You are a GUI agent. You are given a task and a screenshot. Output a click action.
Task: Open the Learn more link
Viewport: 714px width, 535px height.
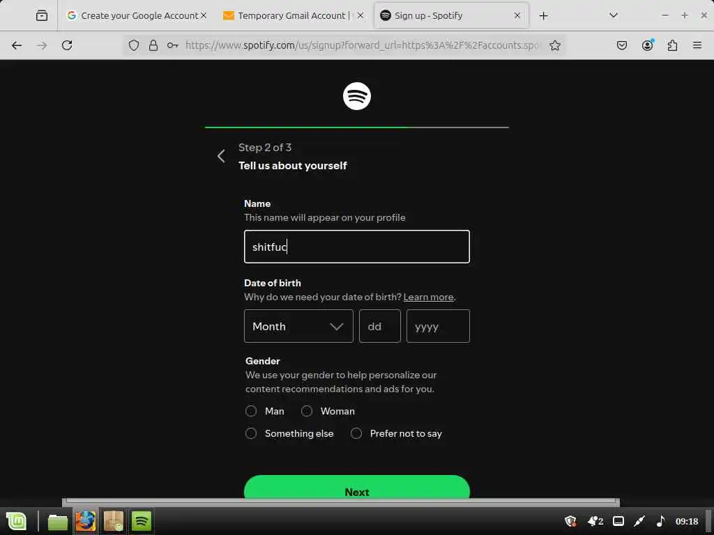(x=429, y=297)
